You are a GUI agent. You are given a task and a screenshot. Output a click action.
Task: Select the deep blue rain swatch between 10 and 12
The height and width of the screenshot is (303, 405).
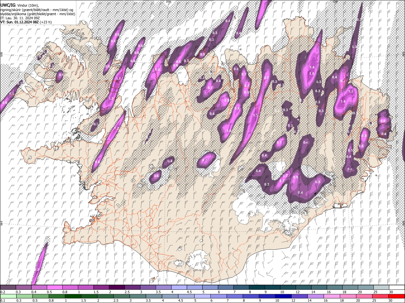coord(283,296)
